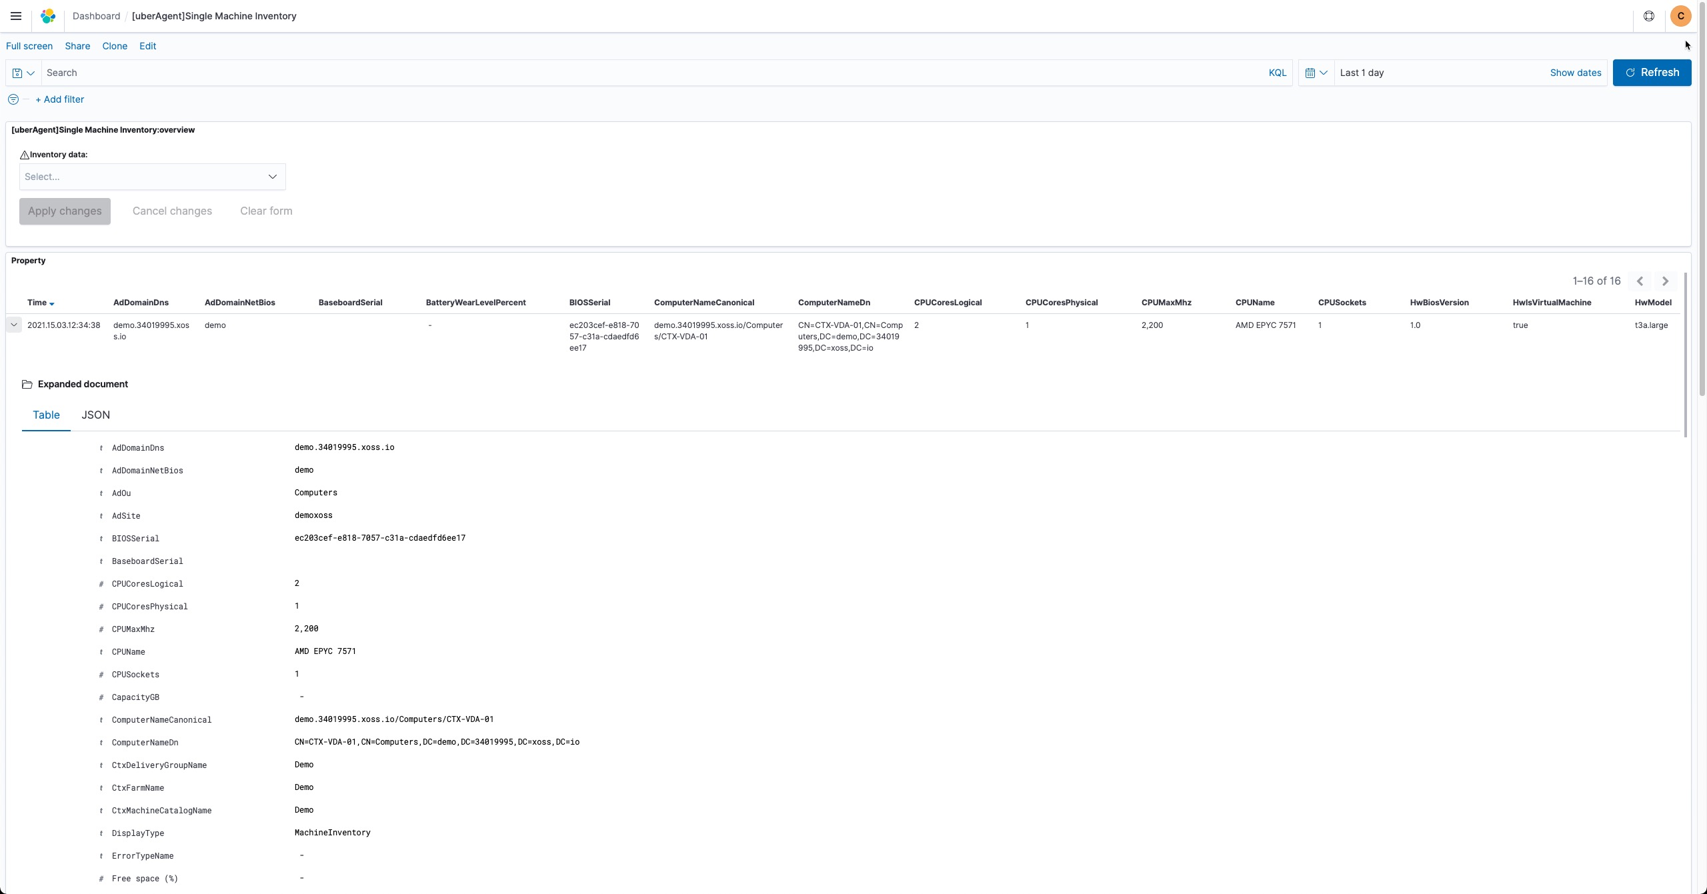
Task: Go to previous page of results
Action: click(x=1640, y=281)
